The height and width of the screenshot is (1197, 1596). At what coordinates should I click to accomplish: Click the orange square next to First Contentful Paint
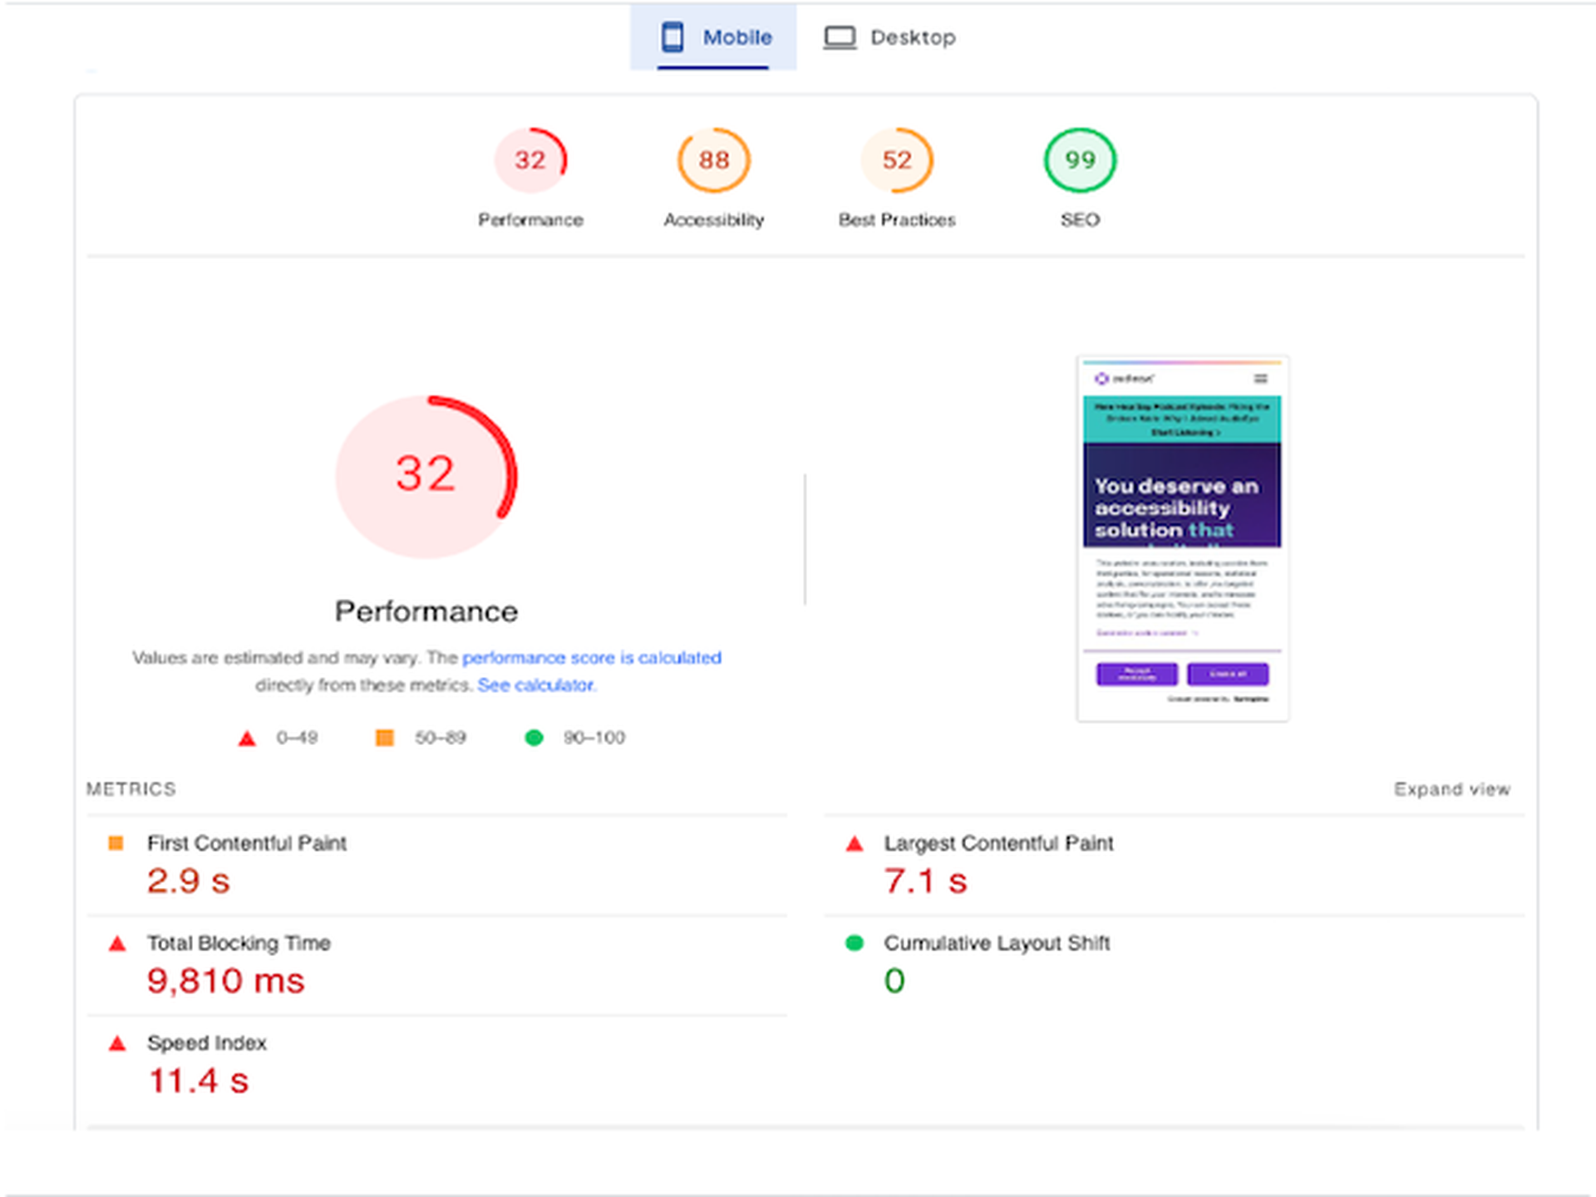116,843
